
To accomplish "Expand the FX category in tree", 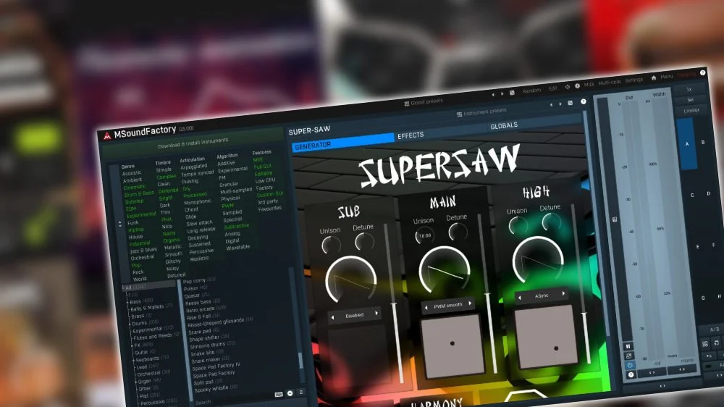I will point(132,345).
